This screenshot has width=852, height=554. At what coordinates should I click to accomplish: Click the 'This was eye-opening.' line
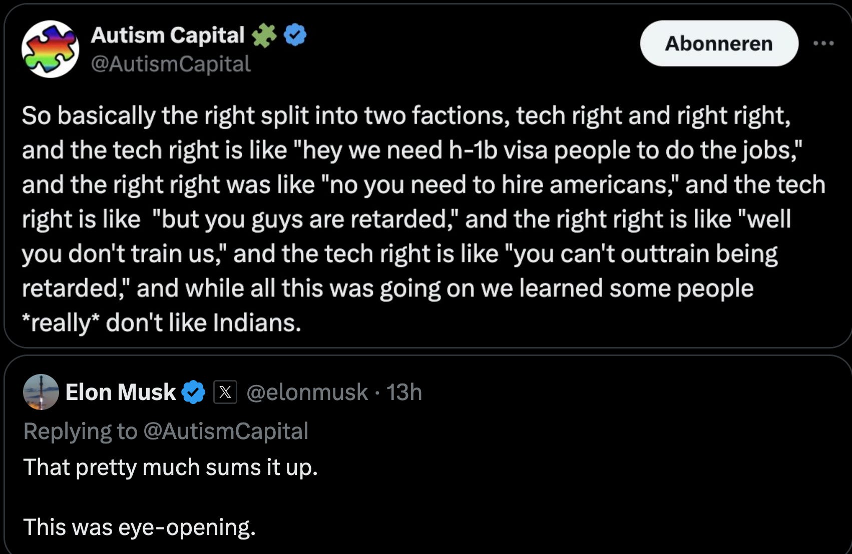(x=139, y=527)
